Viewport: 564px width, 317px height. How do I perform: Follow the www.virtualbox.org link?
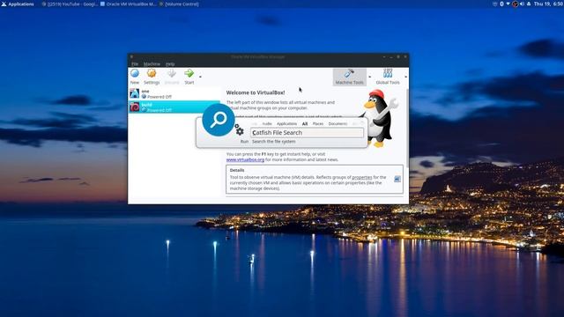click(x=245, y=159)
